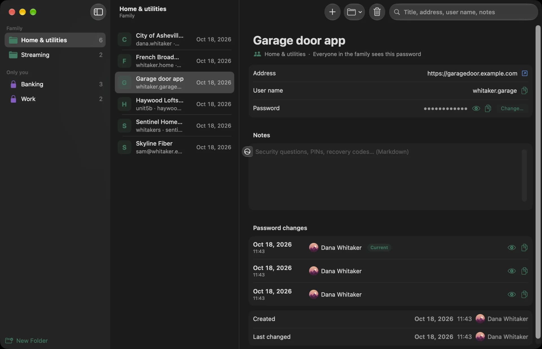Screen dimensions: 542x349
Task: Select the Garage door app list entry
Action: click(x=174, y=82)
